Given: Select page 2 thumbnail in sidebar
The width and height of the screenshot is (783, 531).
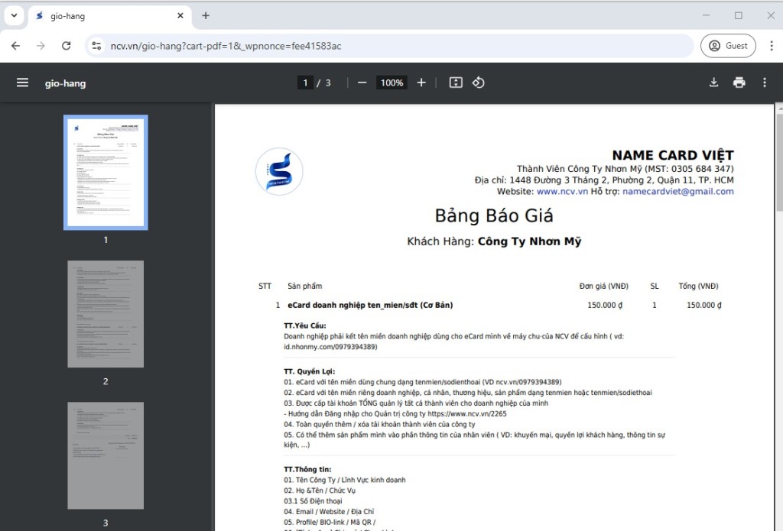Looking at the screenshot, I should 106,314.
